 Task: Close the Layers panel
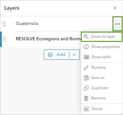pyautogui.click(x=115, y=8)
